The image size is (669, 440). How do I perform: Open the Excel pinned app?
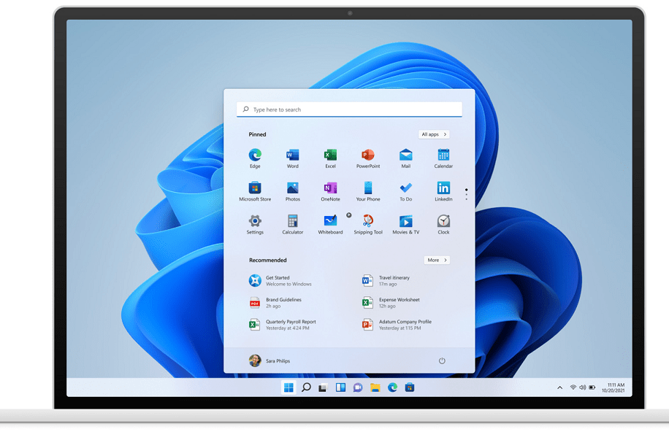[x=330, y=155]
